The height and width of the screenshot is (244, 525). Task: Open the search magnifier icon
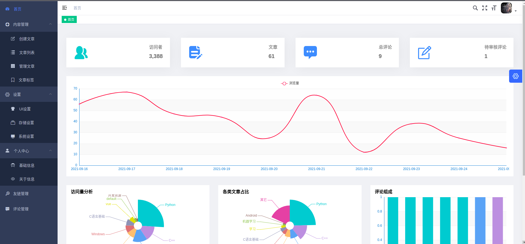point(475,8)
